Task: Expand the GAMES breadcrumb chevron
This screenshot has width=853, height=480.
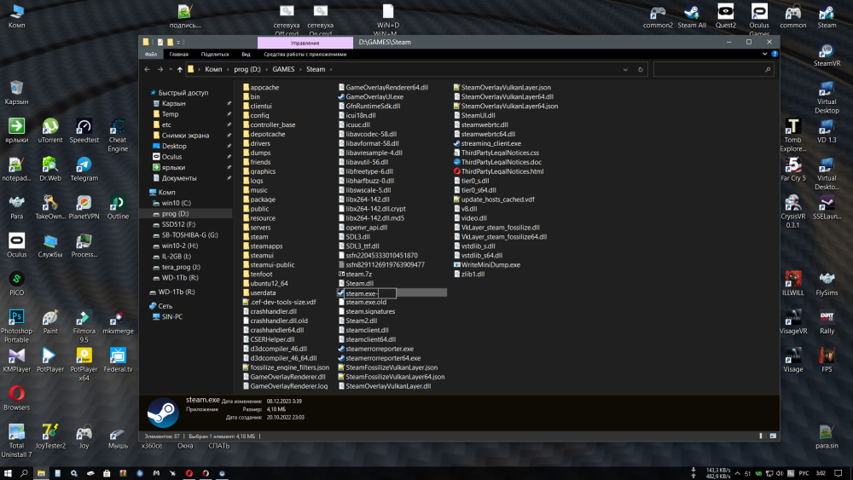Action: point(299,69)
